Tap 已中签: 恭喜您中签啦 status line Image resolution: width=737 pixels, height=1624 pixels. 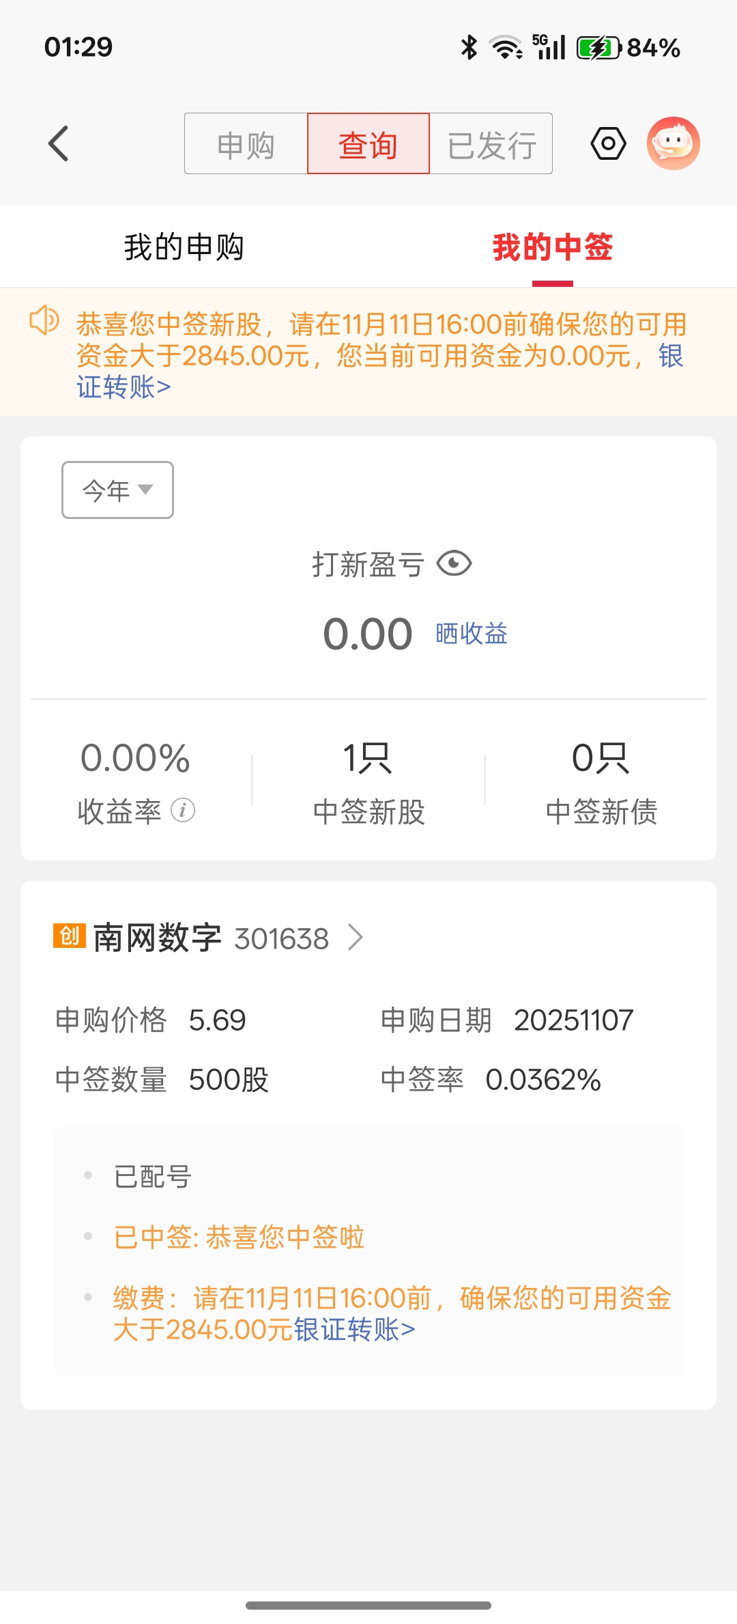239,1237
